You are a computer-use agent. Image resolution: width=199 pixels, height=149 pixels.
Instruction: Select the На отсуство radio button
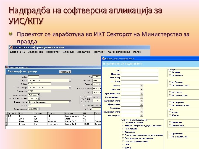coord(170,102)
